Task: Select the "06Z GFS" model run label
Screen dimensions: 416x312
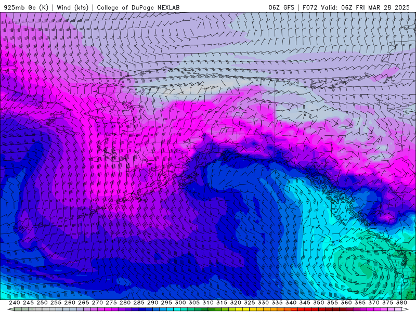Action: click(x=281, y=7)
